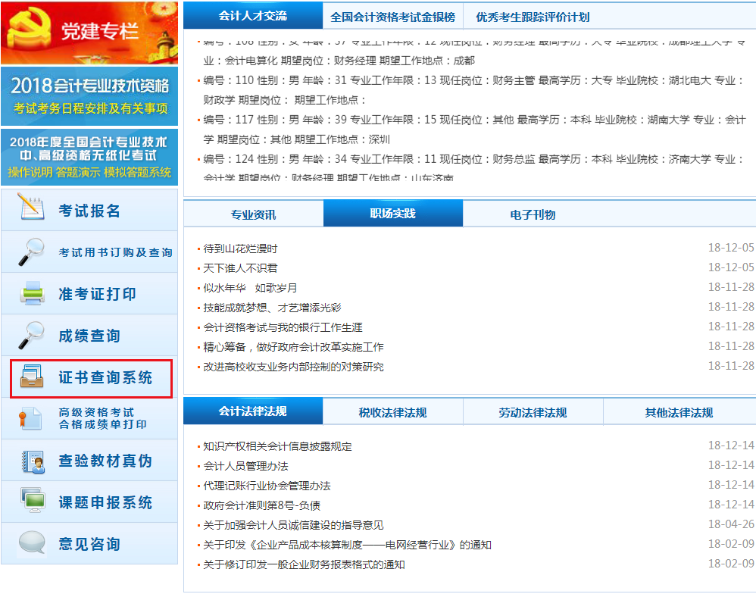This screenshot has height=594, width=756.
Task: Open the 优秀考生跟踪评价计划 section
Action: [x=536, y=15]
